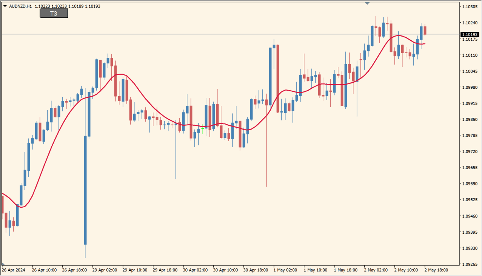This screenshot has width=482, height=276.
Task: Click the 26 Apr 2024 time label
Action: pyautogui.click(x=14, y=270)
